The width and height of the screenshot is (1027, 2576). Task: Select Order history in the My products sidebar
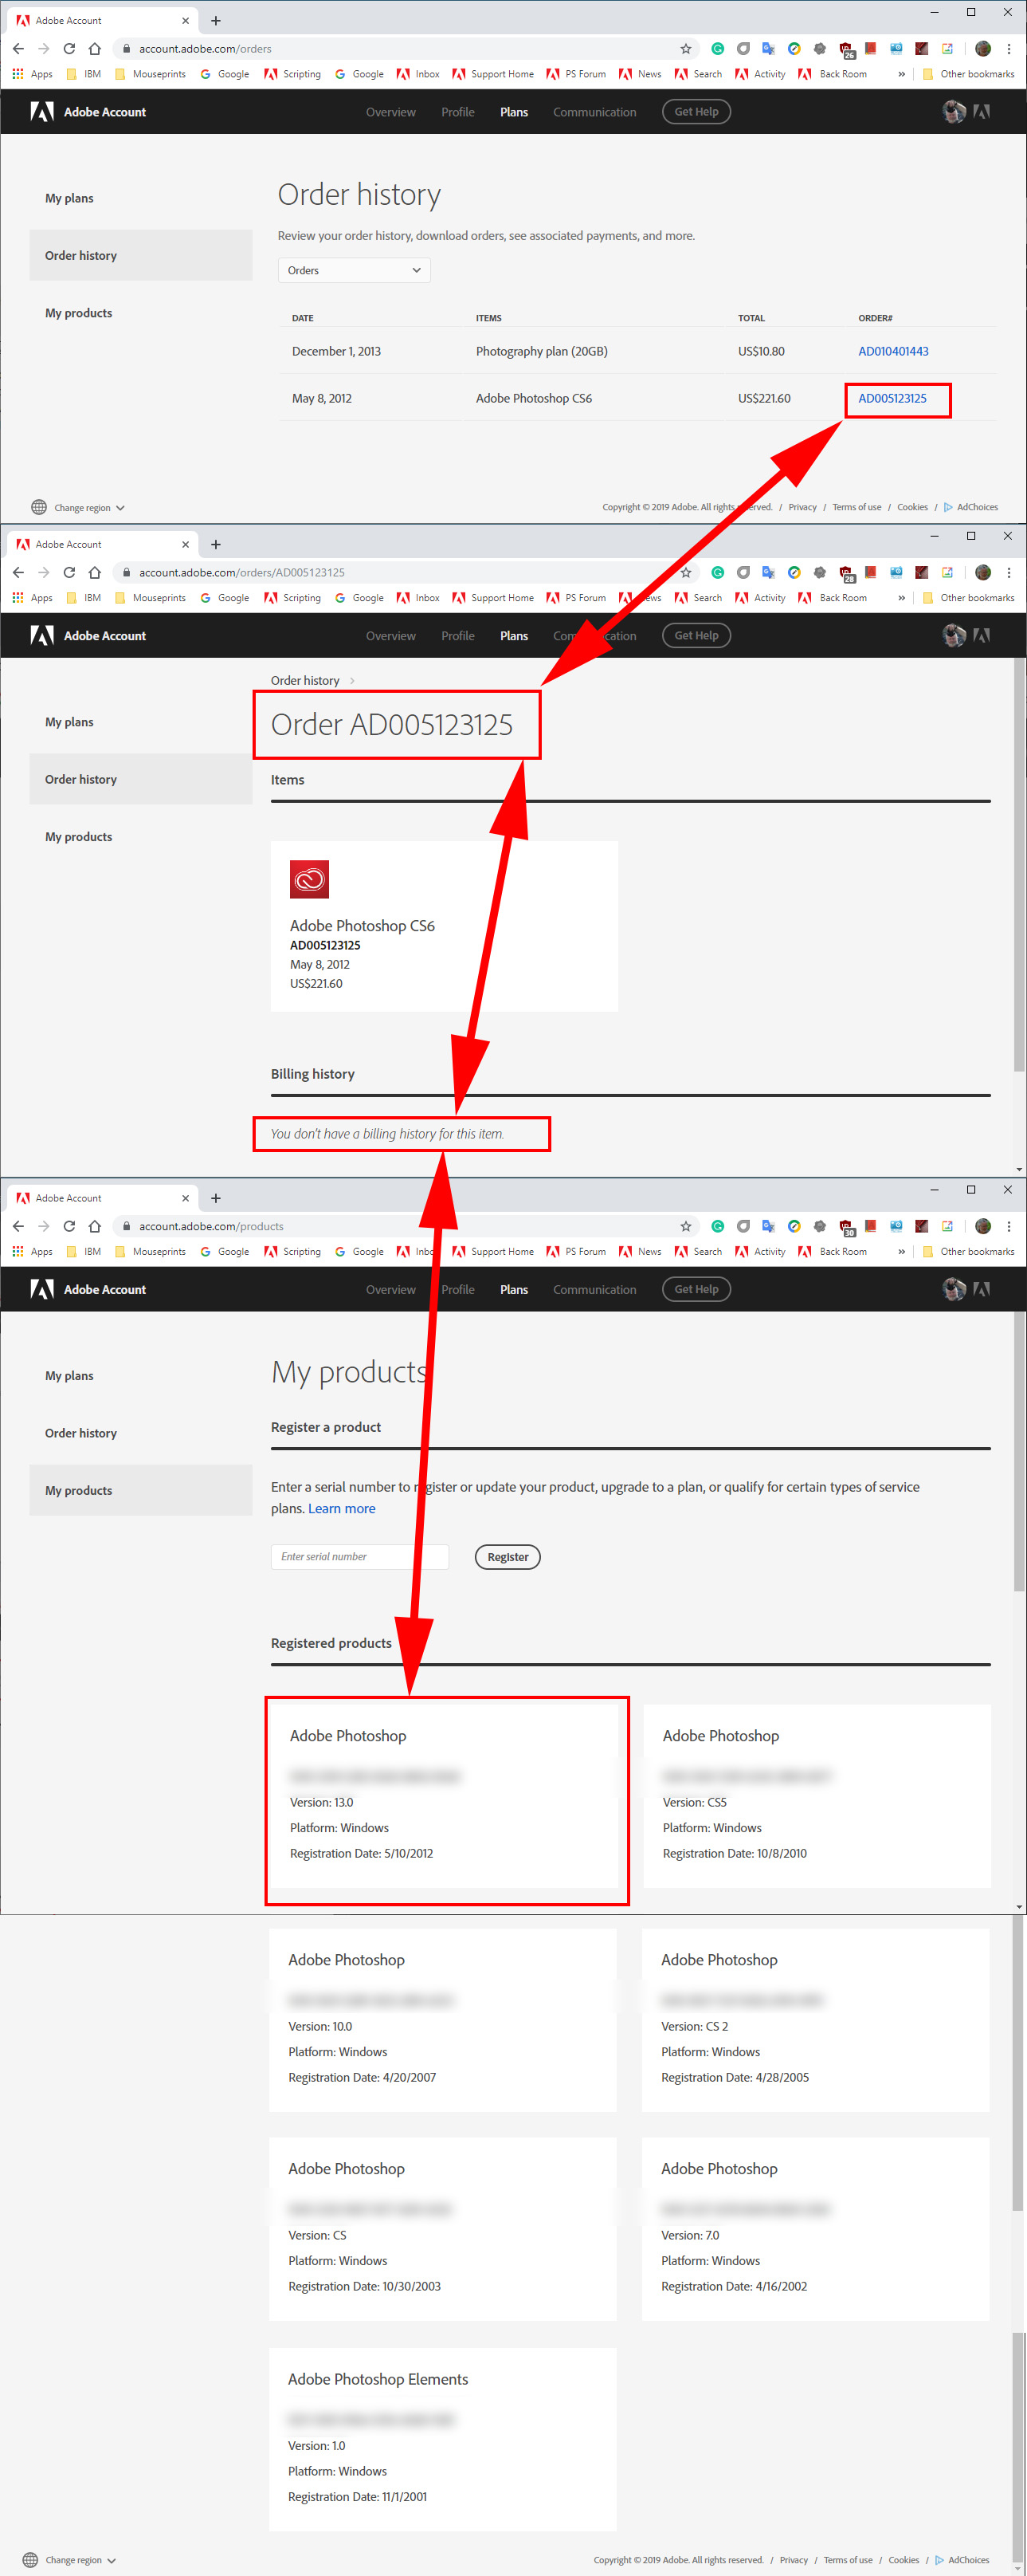click(81, 1433)
